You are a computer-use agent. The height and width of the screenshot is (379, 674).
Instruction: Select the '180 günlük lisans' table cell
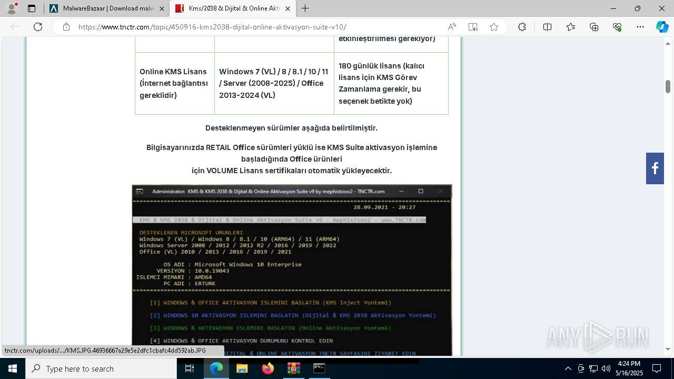(391, 83)
